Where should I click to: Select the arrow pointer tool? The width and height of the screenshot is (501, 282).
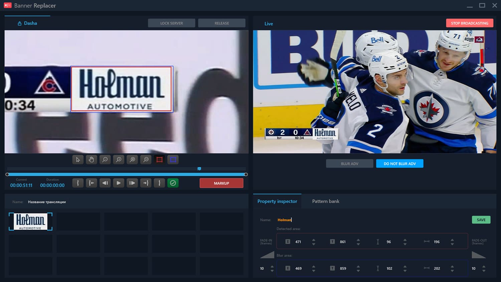click(x=78, y=160)
